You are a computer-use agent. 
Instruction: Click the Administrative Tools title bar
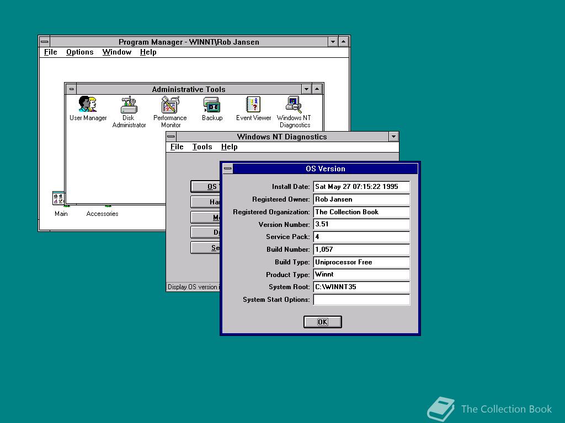click(189, 89)
